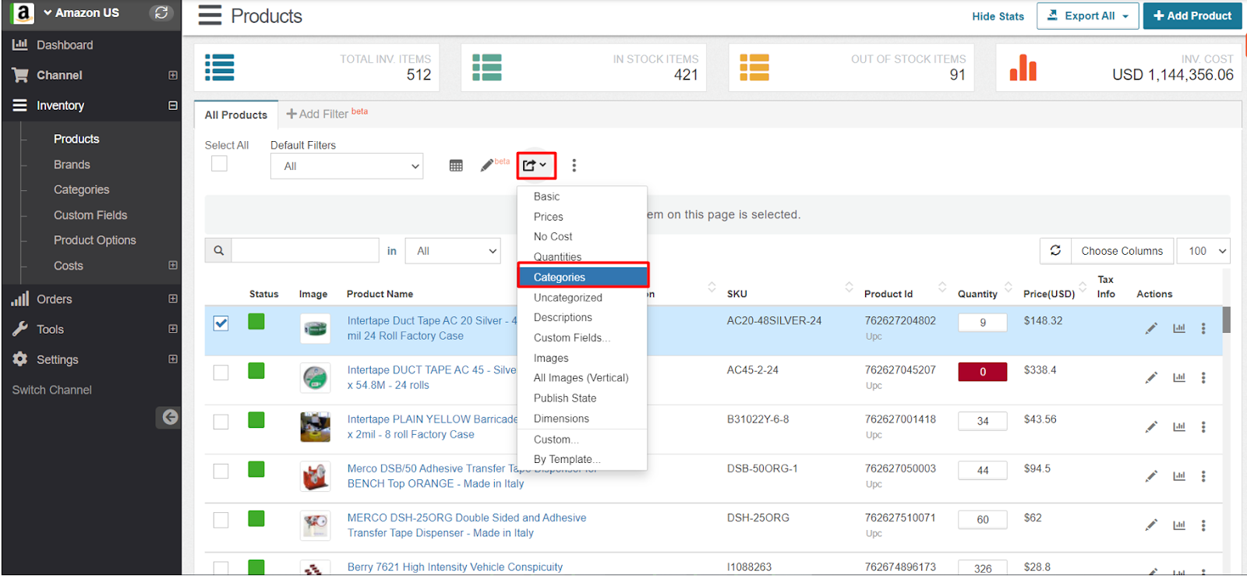The image size is (1247, 576).
Task: Check the MERCO DSH-25ORG Double Sided row
Action: [x=221, y=520]
